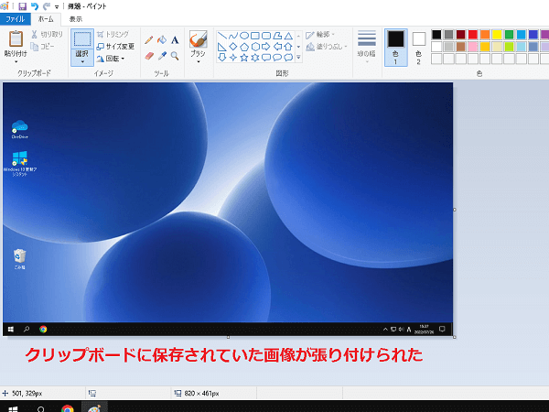Choose the orange color swatch
Image resolution: width=549 pixels, height=412 pixels.
[485, 35]
